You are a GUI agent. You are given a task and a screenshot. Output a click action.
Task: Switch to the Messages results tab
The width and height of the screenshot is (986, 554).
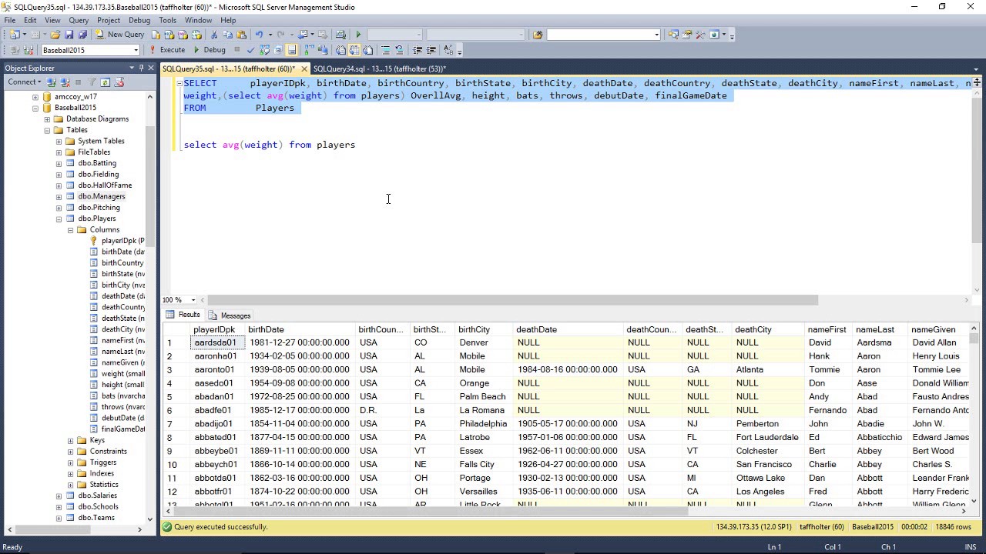coord(230,315)
